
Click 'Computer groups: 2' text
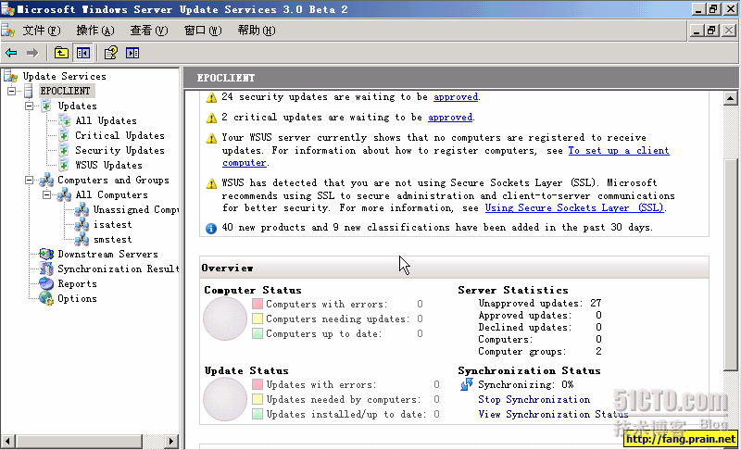point(540,351)
